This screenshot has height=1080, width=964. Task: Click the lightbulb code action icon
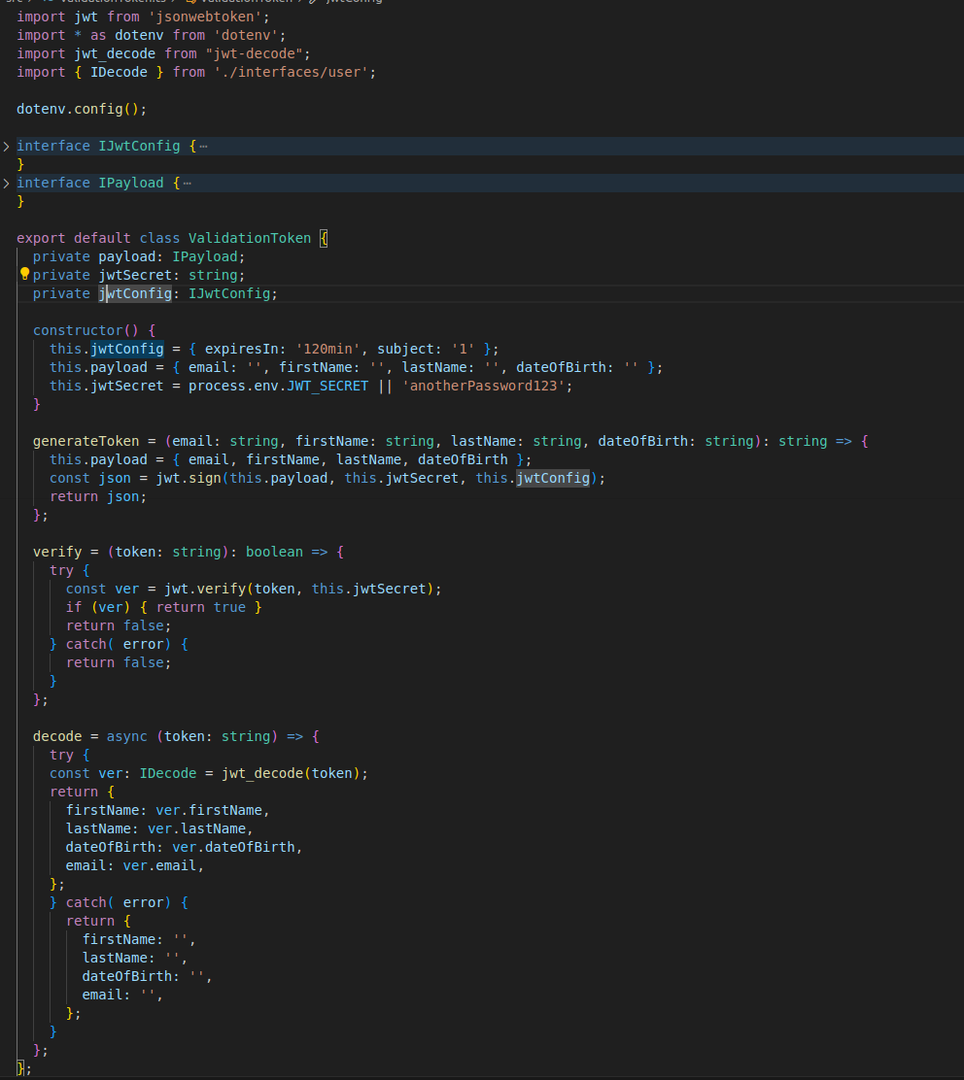23,274
